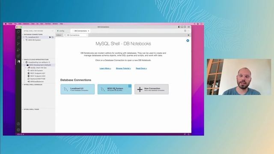Select REST Endpoint AD1 item

pyautogui.click(x=38, y=73)
